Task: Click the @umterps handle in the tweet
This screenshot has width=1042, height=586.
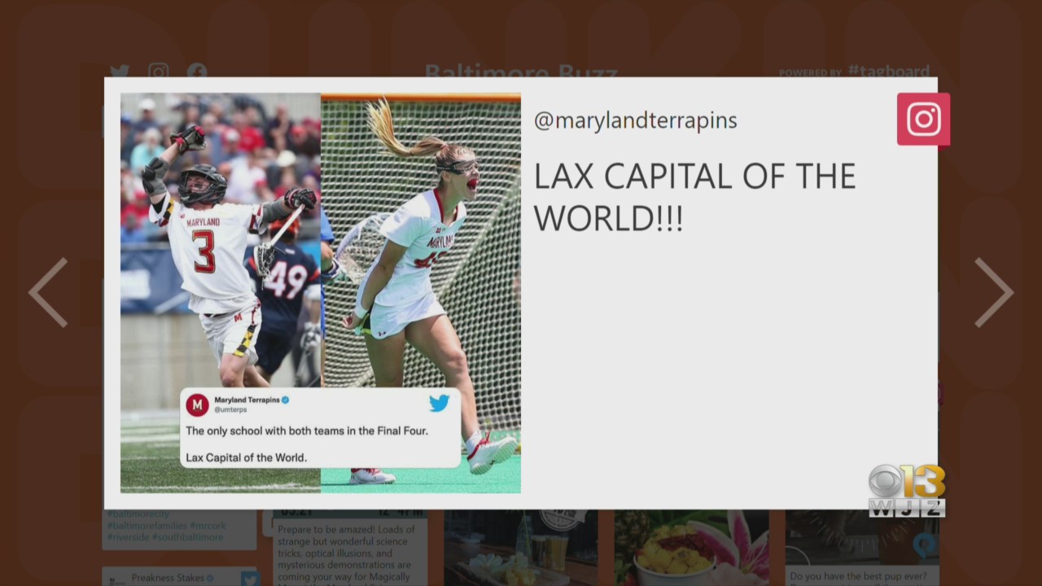Action: pos(231,409)
